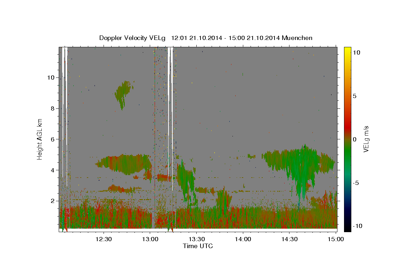This screenshot has height=278, width=417.
Task: Click the '12:30' time tick label
Action: [103, 239]
